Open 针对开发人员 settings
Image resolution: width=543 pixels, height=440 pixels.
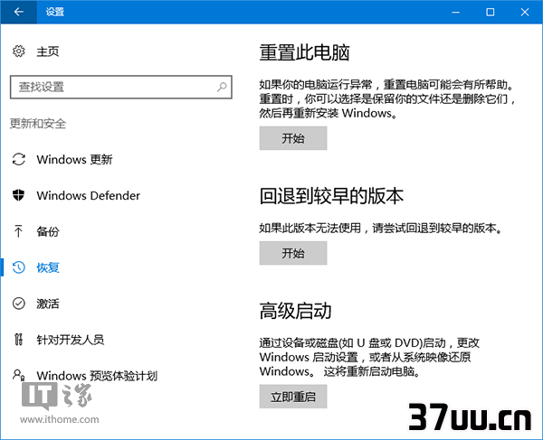coord(71,340)
